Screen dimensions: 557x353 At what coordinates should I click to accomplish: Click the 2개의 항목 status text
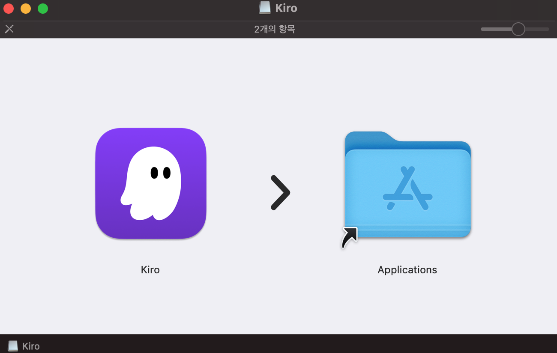(275, 29)
